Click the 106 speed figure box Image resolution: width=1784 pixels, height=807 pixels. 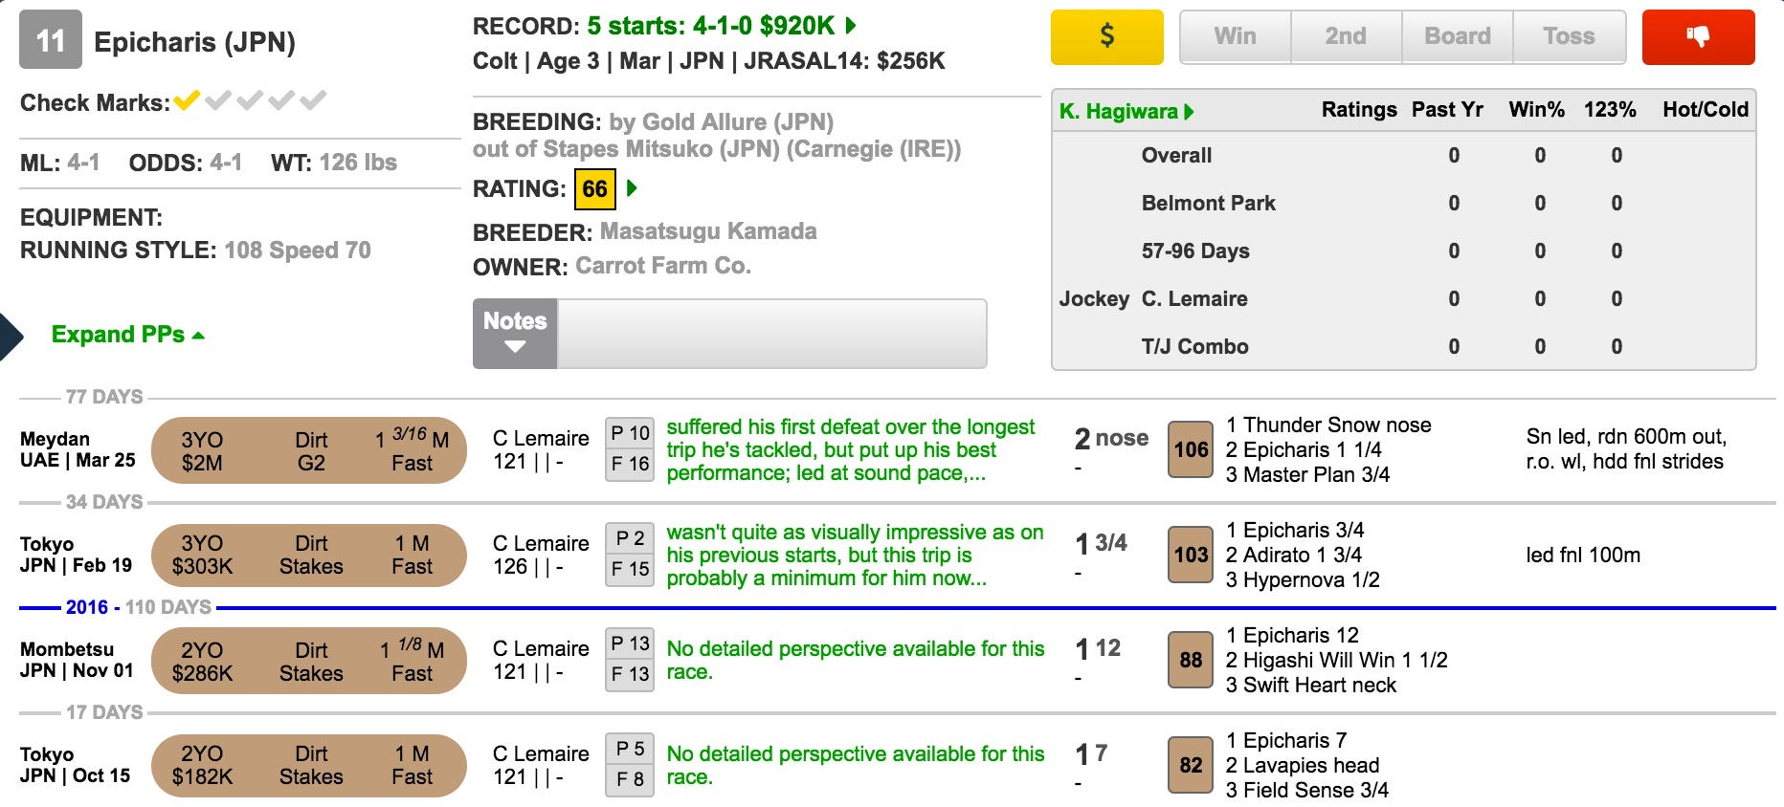point(1191,449)
